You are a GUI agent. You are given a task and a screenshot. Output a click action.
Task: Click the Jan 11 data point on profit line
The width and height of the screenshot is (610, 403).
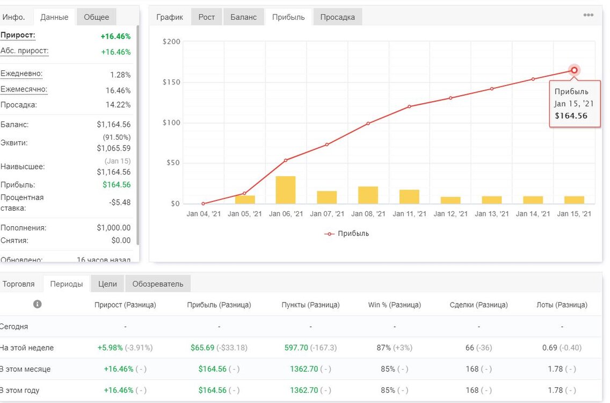pos(409,106)
